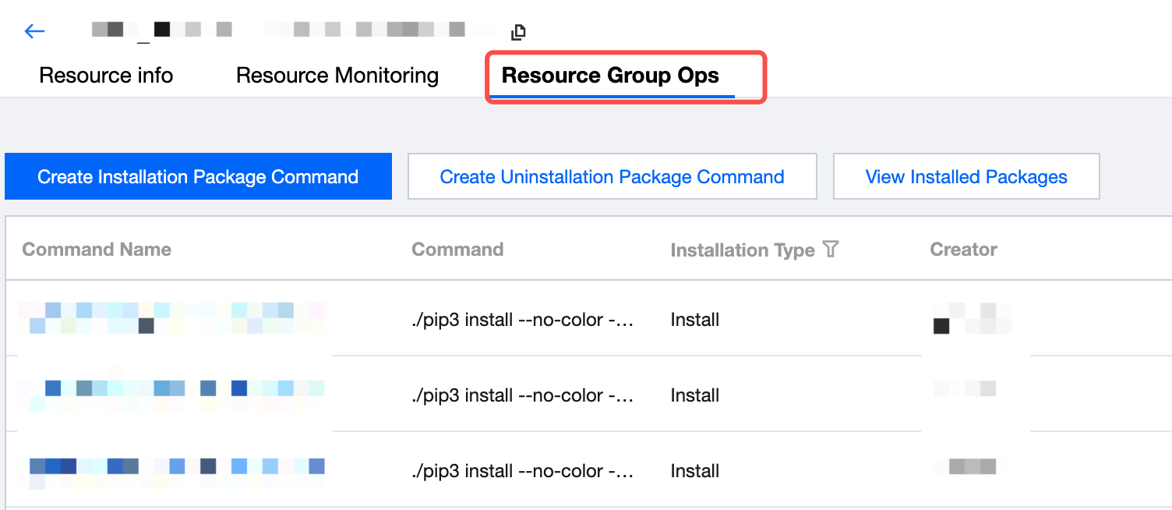The height and width of the screenshot is (510, 1172).
Task: Click the third row's Install type cell
Action: (694, 471)
